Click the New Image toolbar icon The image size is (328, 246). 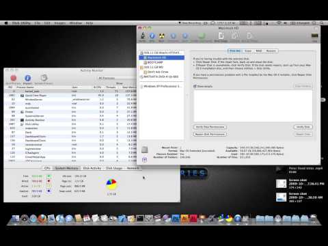click(x=221, y=36)
